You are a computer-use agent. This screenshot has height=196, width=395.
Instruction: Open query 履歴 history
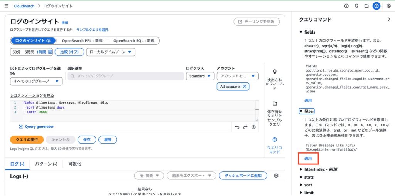click(108, 140)
